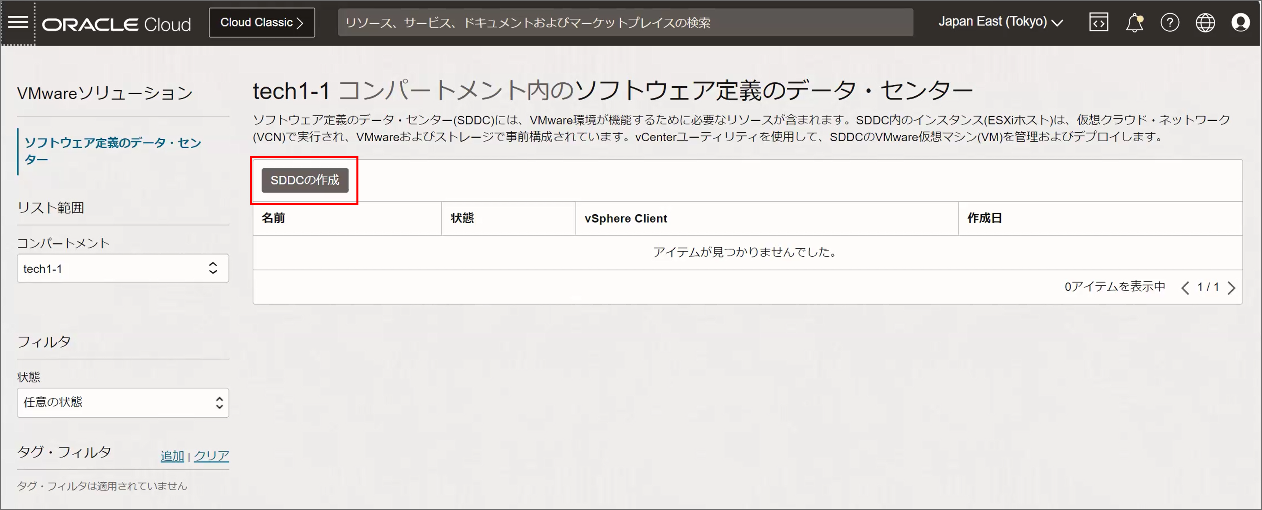Open the user profile avatar icon
The image size is (1262, 510).
tap(1240, 23)
